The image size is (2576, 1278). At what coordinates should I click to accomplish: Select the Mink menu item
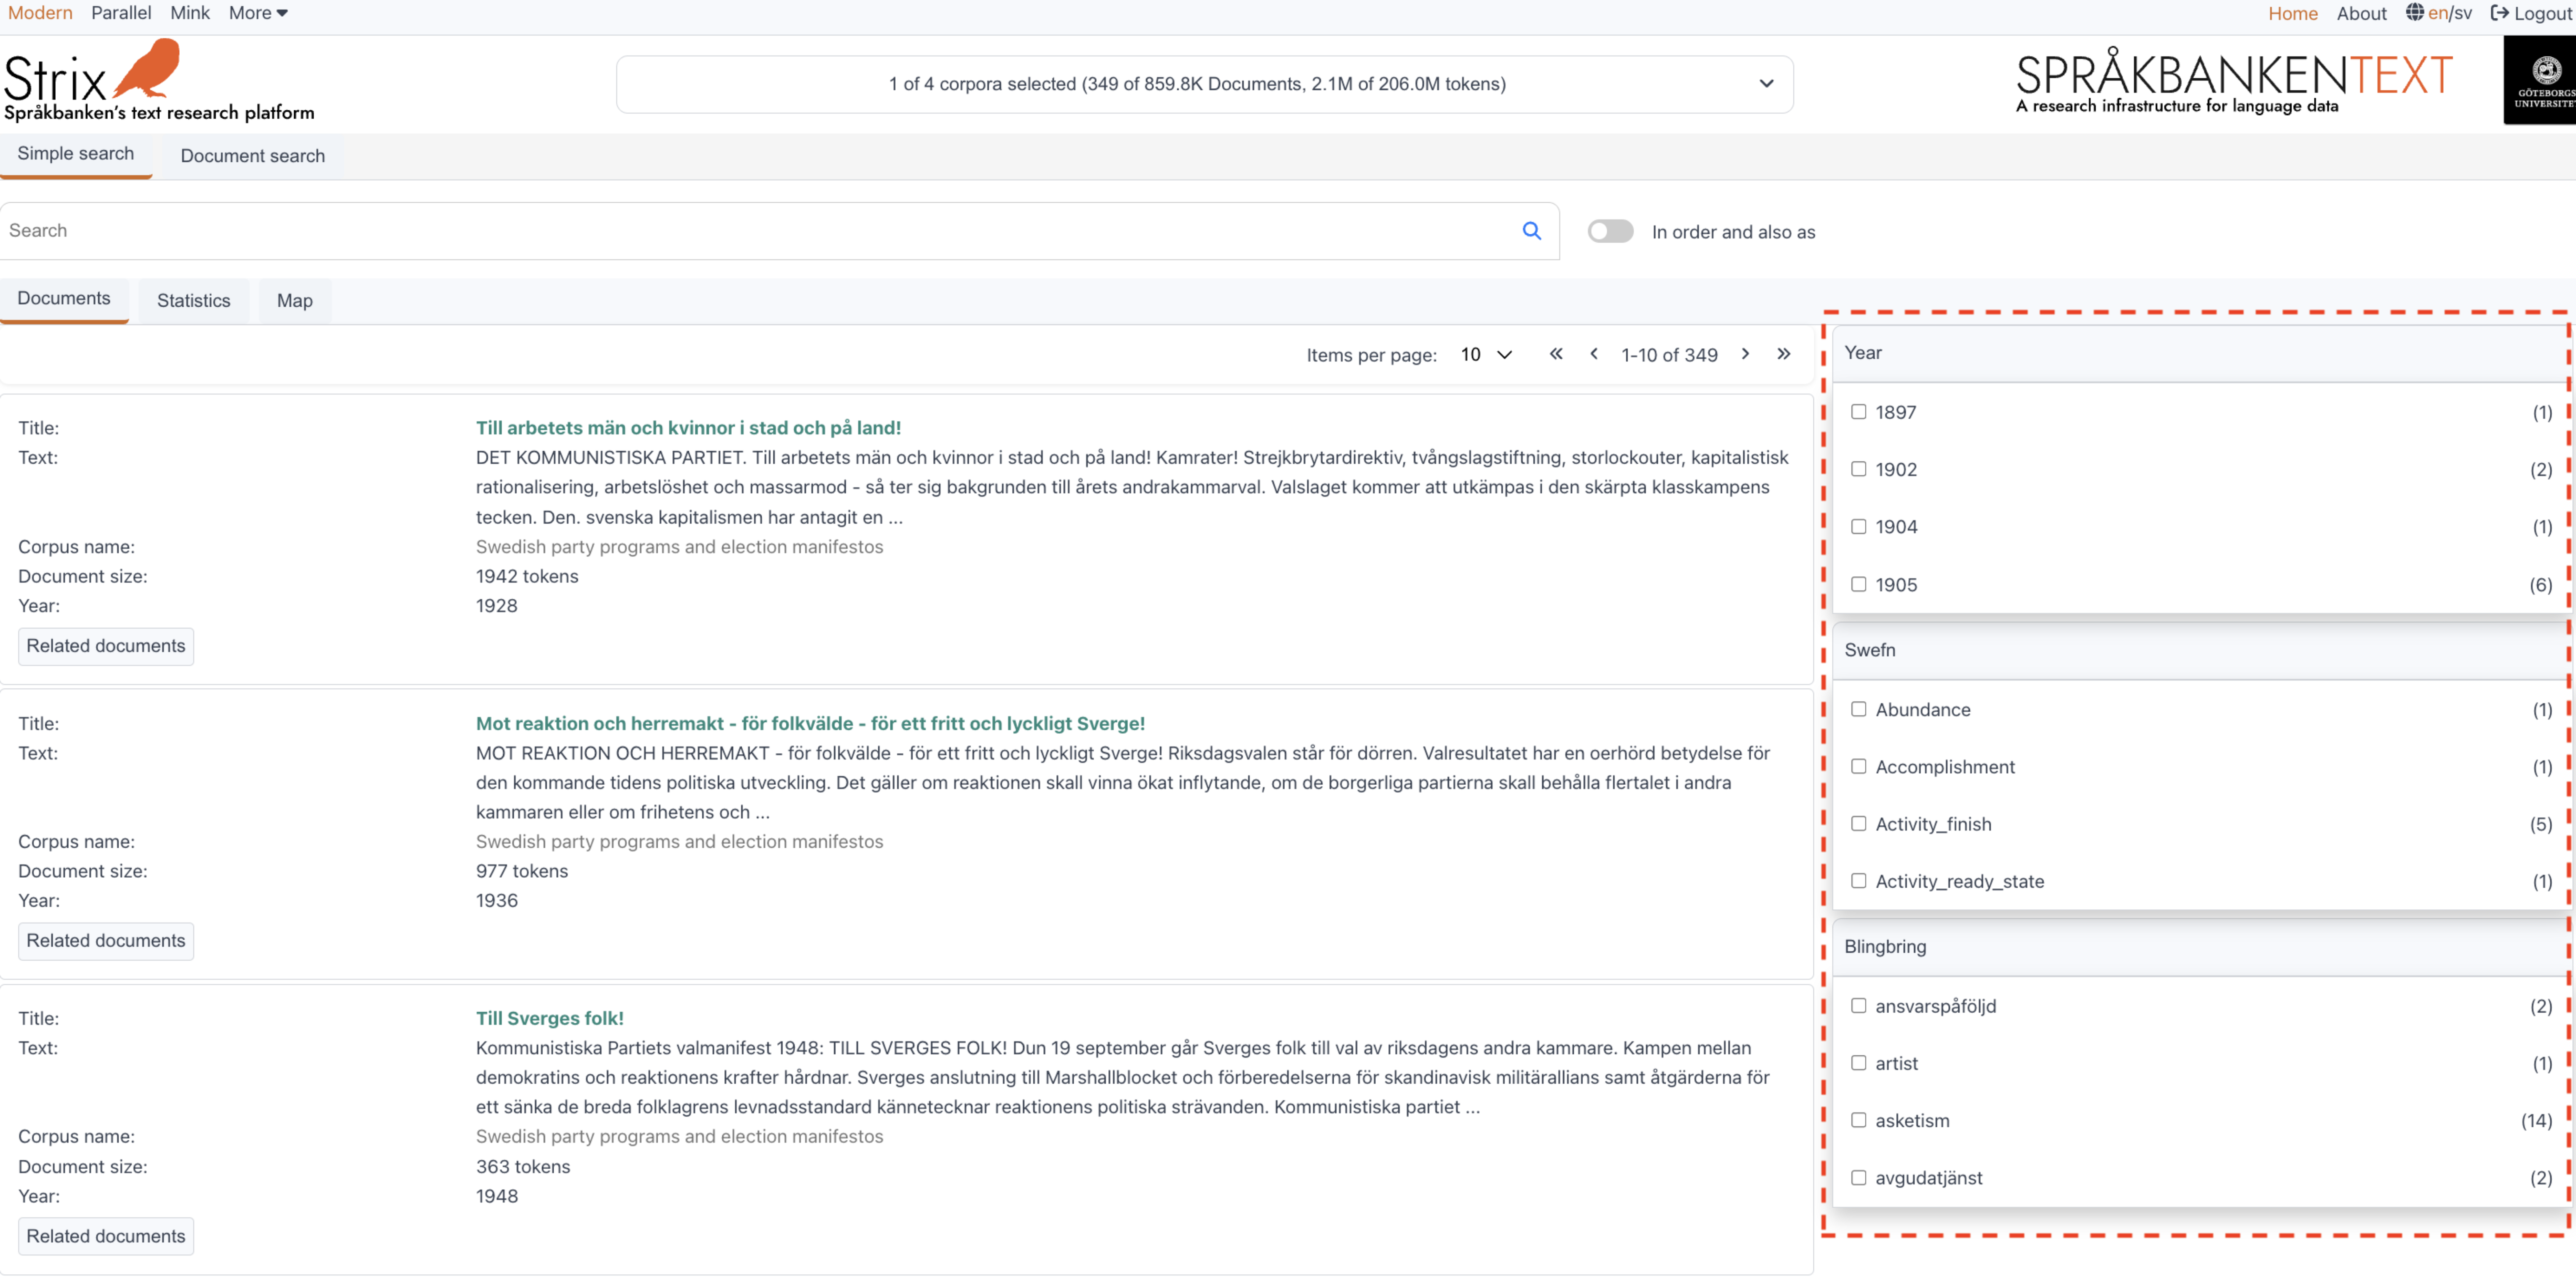click(x=190, y=13)
